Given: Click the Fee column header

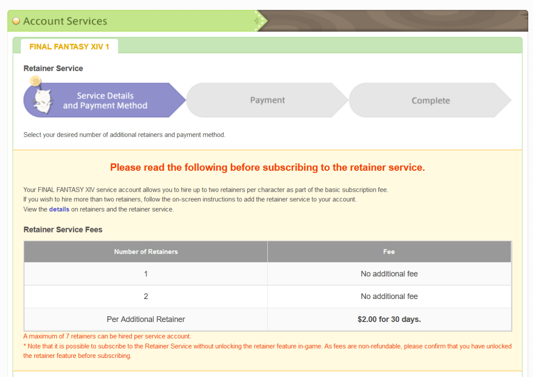Looking at the screenshot, I should tap(389, 251).
